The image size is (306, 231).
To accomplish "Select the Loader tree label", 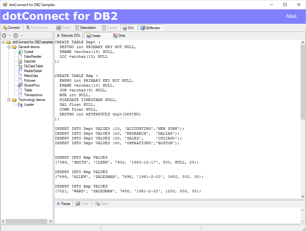I will tap(29, 105).
